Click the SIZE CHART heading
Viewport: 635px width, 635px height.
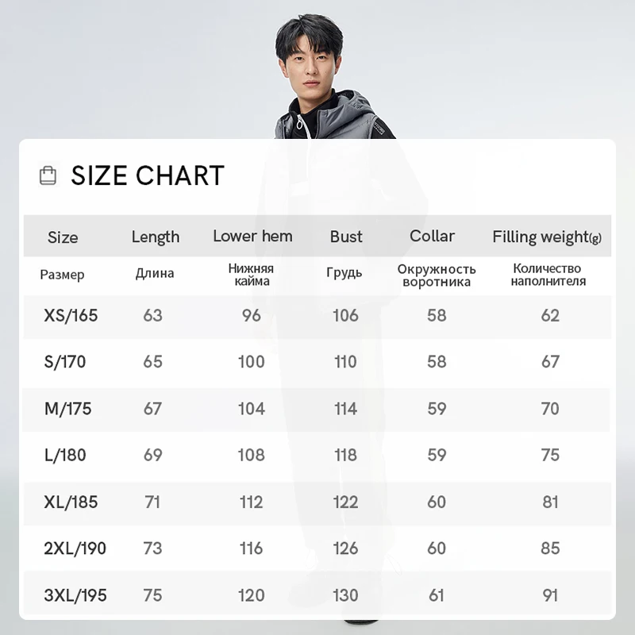point(148,175)
